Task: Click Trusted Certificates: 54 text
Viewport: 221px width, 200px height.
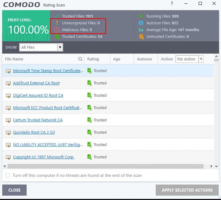Action: click(82, 36)
